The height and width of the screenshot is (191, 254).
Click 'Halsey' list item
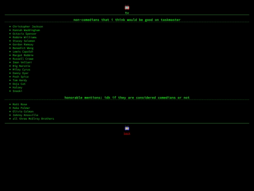click(17, 87)
